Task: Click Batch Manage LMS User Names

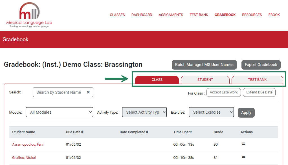Action: tap(204, 65)
